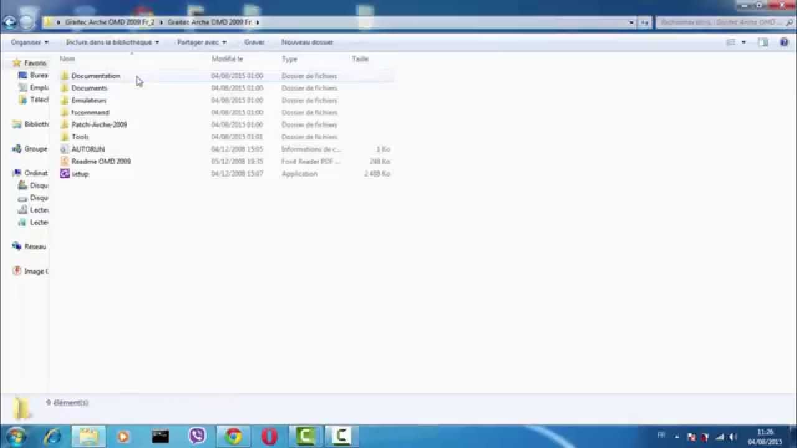Navigate to Graitec Arche OMD 2009 Fr_2 breadcrumb
Screen dimensions: 797x448
coord(110,22)
